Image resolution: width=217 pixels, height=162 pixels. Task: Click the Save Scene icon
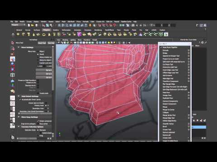36,25
